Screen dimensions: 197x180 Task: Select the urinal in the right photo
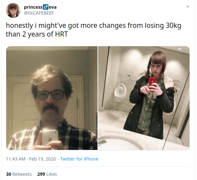pyautogui.click(x=120, y=93)
